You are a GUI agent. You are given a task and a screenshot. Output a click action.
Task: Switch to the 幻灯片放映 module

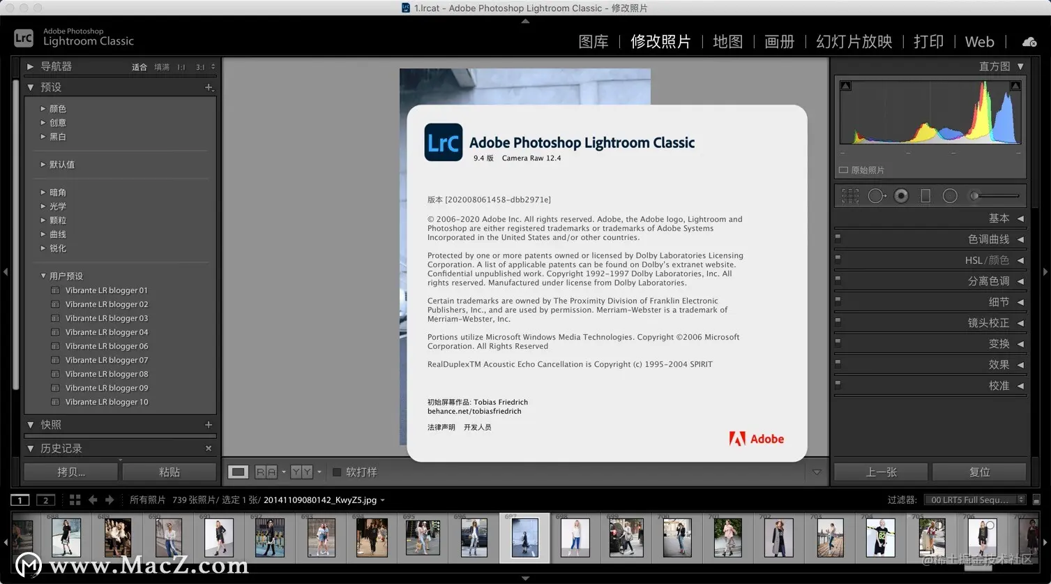click(x=854, y=42)
